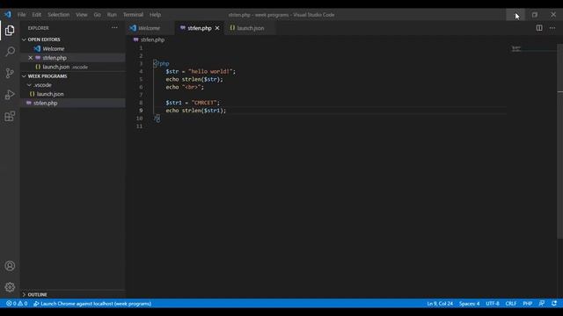Click the Split Editor Right icon
Screen dimensions: 563x316
click(539, 27)
